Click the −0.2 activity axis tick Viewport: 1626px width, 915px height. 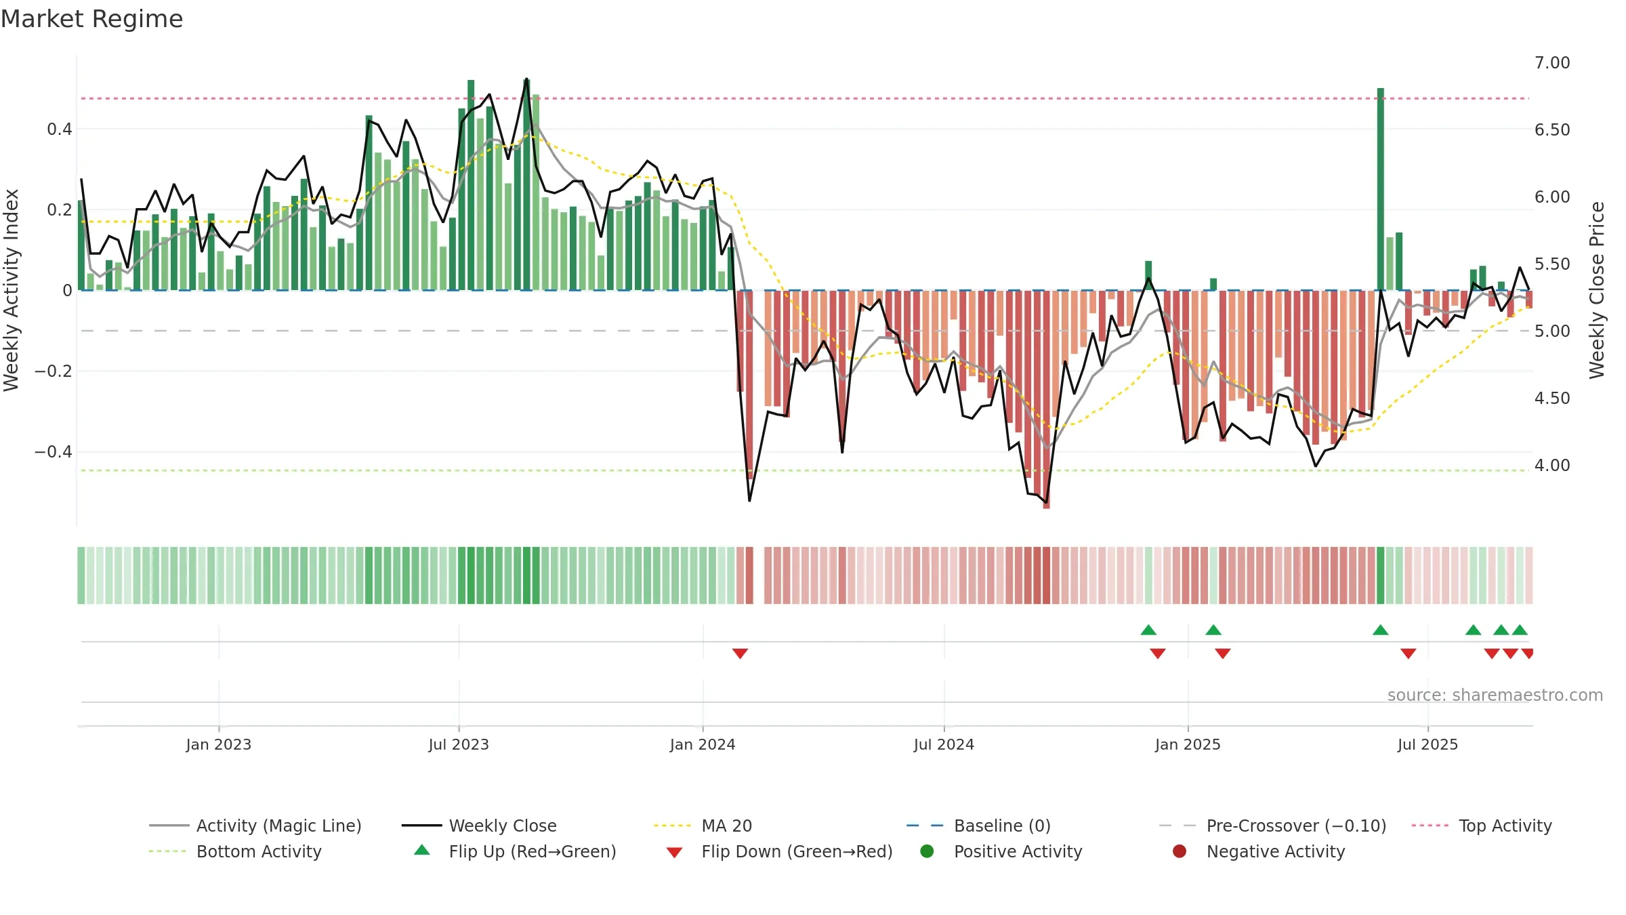pyautogui.click(x=54, y=371)
